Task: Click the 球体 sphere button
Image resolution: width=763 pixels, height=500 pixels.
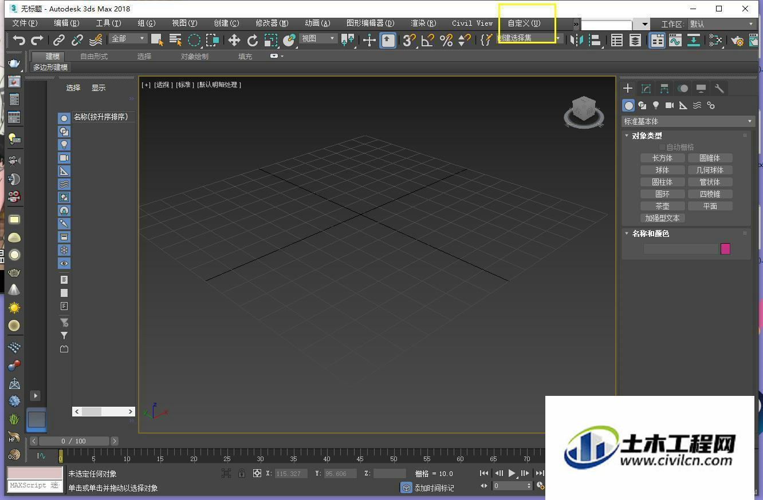Action: point(662,170)
